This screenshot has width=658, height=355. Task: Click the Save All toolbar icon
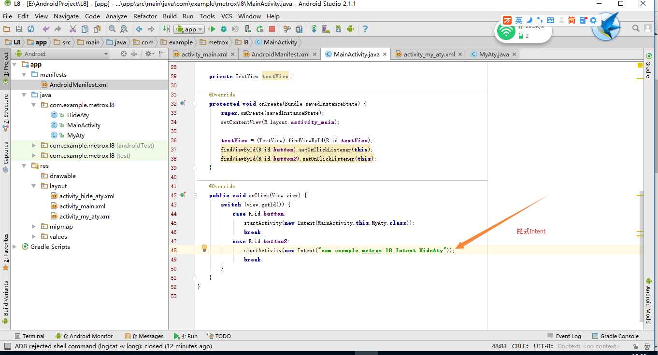(x=19, y=29)
